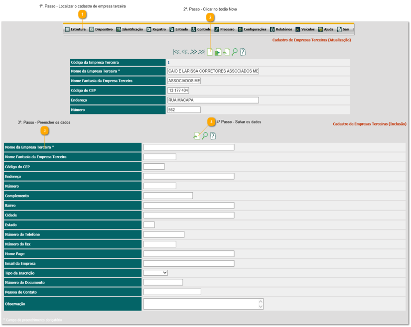
Task: Open help icon in Atualização toolbar
Action: pyautogui.click(x=243, y=52)
